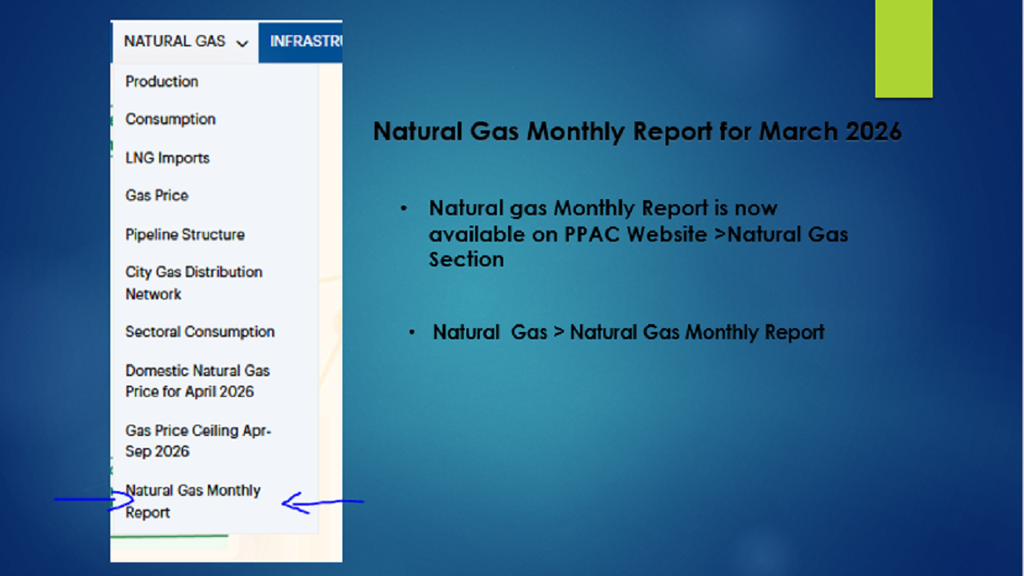
Task: Click the bullet text mentioning PPAC Website
Action: coord(638,234)
